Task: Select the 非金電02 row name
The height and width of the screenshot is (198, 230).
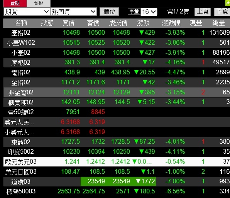Action: [x=21, y=92]
